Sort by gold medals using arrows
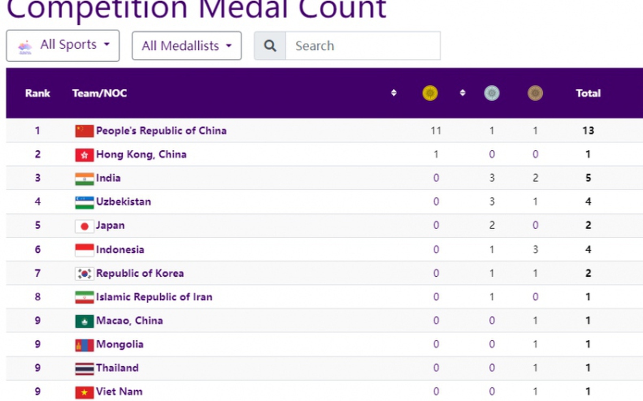The height and width of the screenshot is (401, 643). point(462,93)
